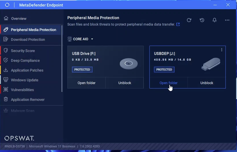Select Windows Update in sidebar
Screen dimensions: 237x152
pos(25,80)
